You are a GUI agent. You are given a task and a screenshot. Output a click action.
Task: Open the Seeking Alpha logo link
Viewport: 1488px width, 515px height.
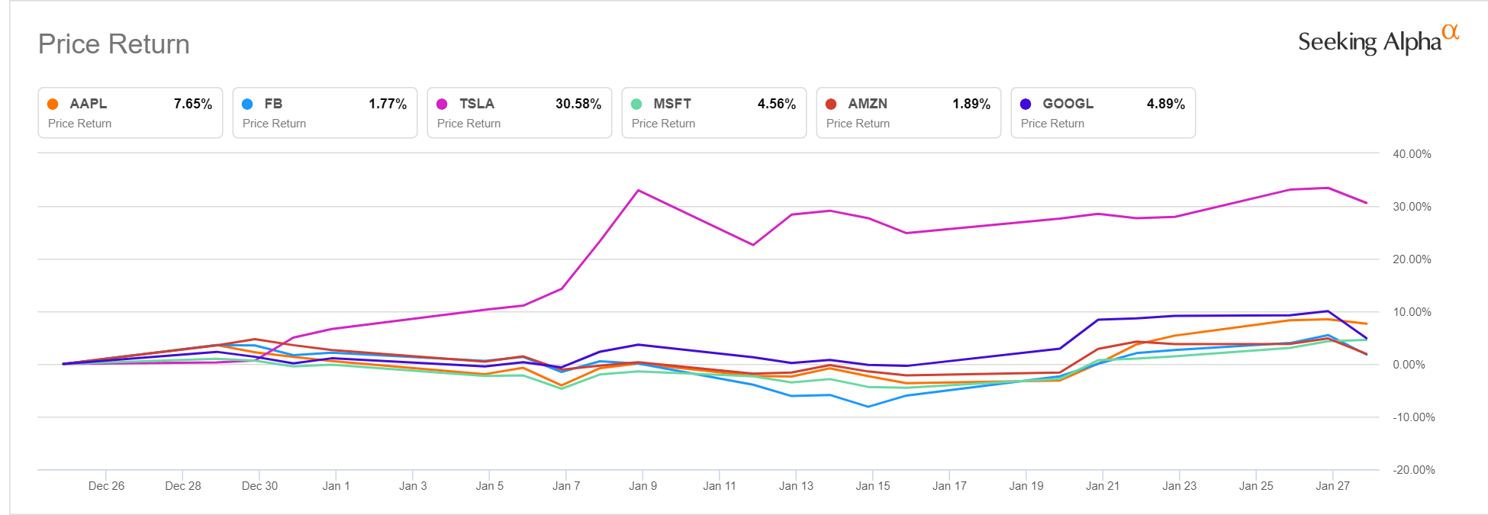point(1377,40)
